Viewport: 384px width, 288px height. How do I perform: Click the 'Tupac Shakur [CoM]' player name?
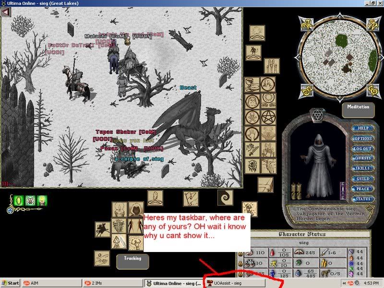click(x=126, y=132)
